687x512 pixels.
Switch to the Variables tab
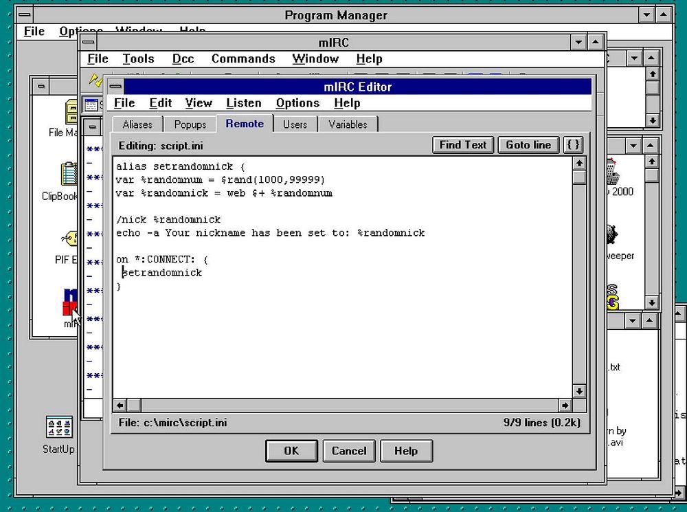coord(348,124)
